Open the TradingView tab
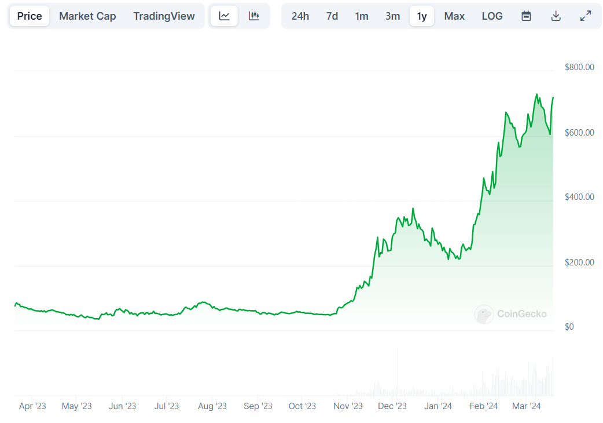The width and height of the screenshot is (603, 423). point(164,16)
